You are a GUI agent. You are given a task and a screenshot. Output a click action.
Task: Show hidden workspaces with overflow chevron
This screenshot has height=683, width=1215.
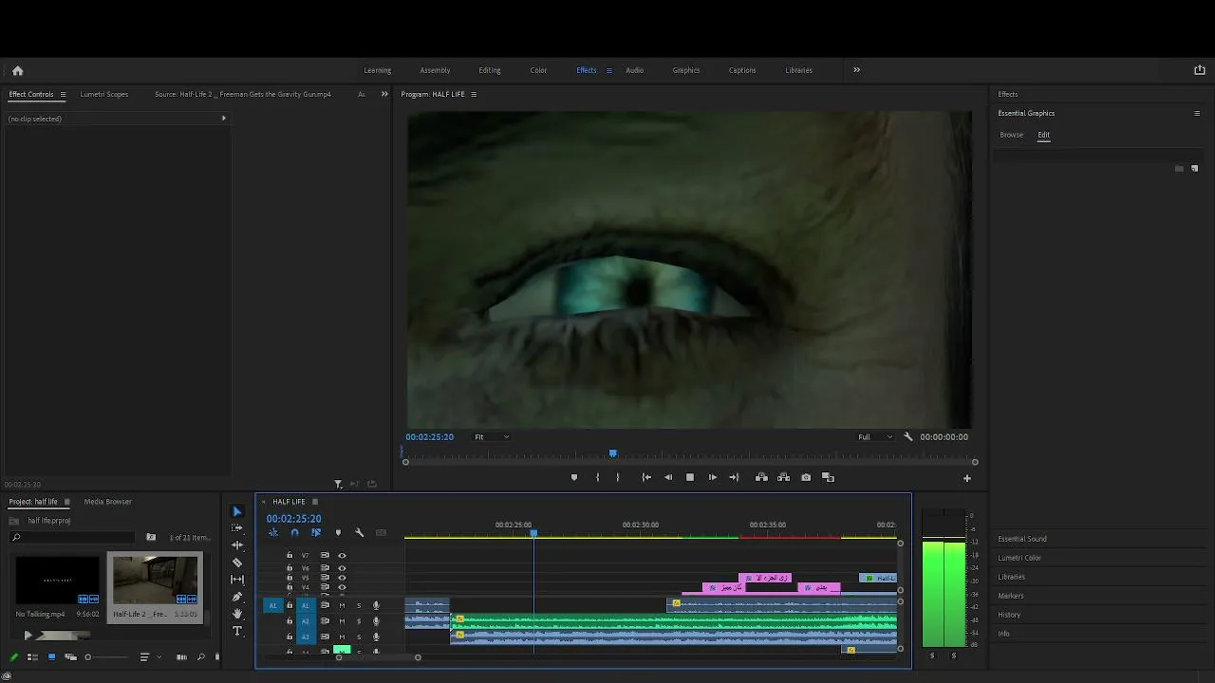tap(856, 70)
